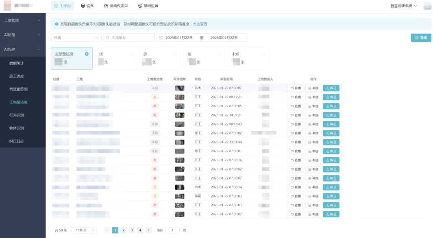Open 行为识别 in the sidebar

pyautogui.click(x=17, y=115)
